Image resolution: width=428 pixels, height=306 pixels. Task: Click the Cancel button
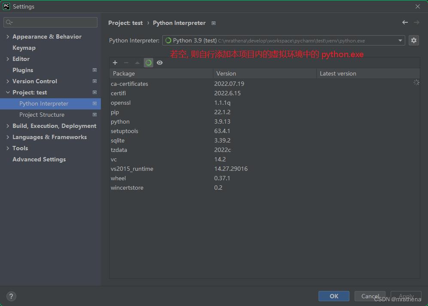tap(370, 296)
